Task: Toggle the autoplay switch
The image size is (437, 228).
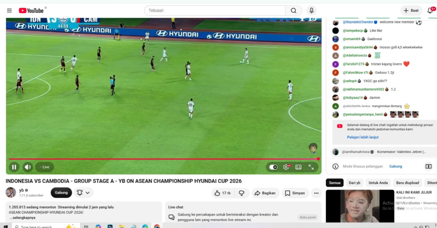Action: tap(273, 167)
